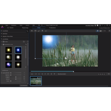
Task: Select the pencil edit tool in canvas toolbar
Action: [39, 31]
